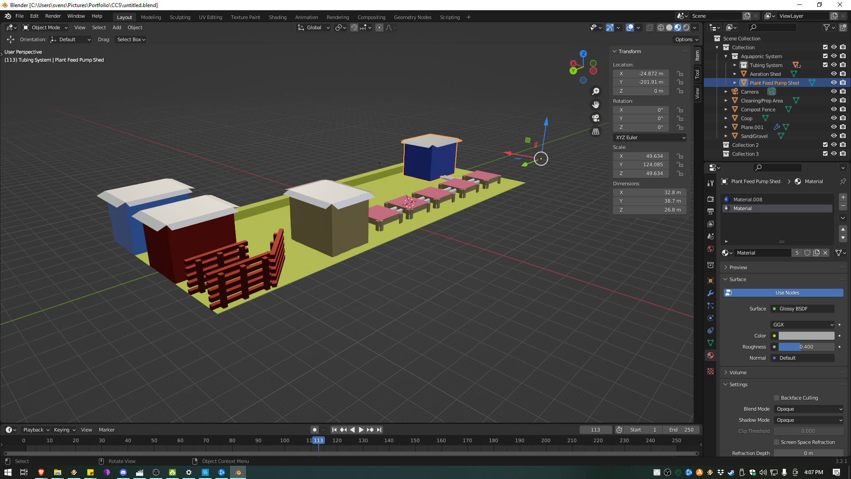Screen dimensions: 851x479
Task: Enable Backface Culling checkbox
Action: [777, 398]
